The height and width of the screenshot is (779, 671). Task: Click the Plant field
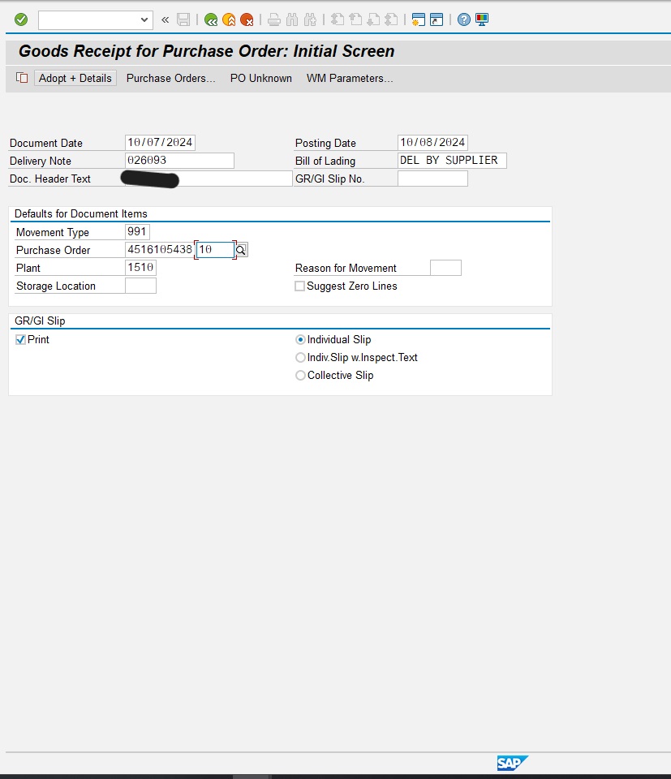tap(140, 268)
